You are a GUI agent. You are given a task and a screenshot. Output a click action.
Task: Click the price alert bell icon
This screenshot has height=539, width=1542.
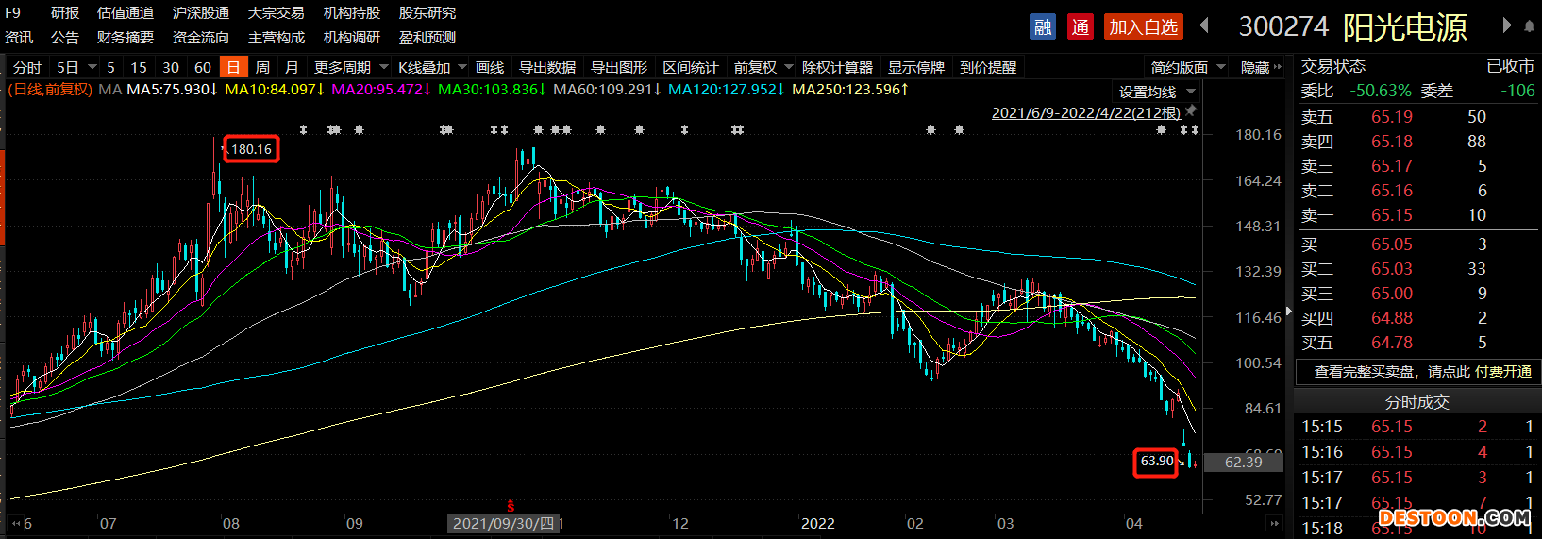tap(1529, 26)
